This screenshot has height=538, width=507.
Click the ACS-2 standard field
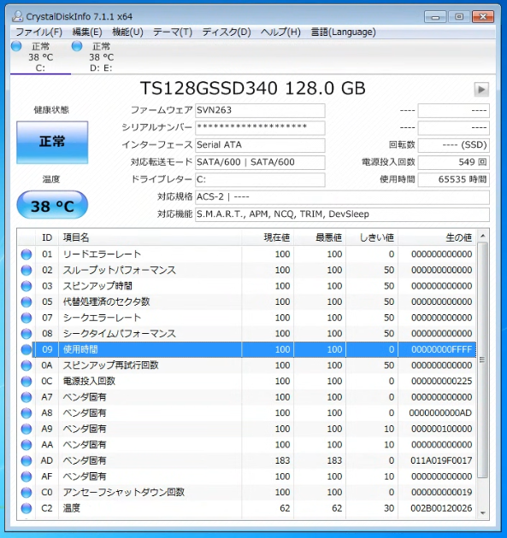coord(342,197)
